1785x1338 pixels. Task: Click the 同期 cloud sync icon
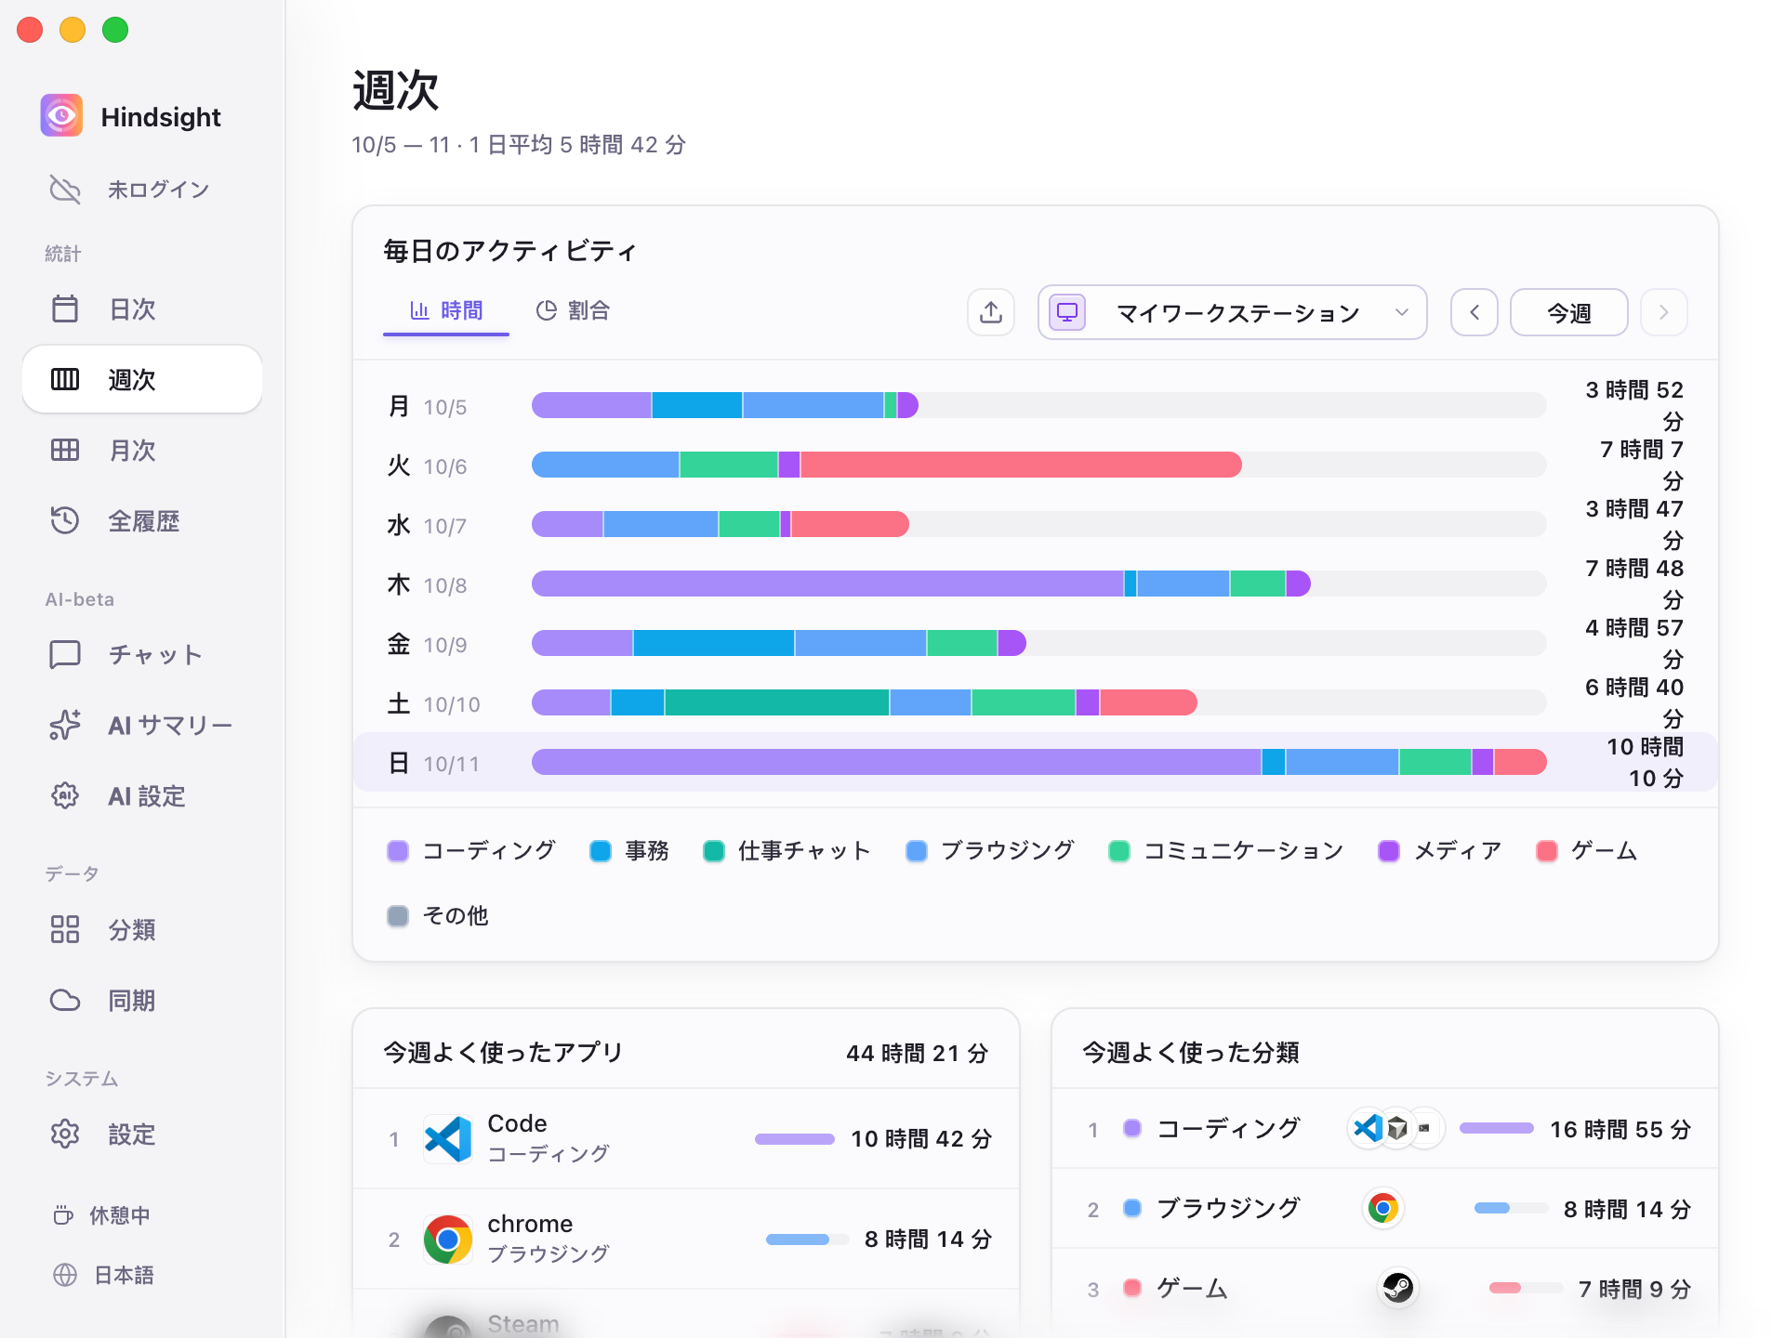click(65, 1001)
